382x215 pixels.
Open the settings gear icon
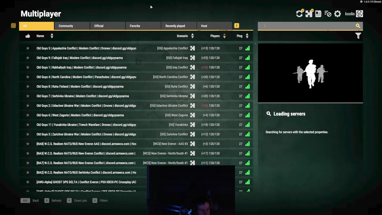click(338, 14)
